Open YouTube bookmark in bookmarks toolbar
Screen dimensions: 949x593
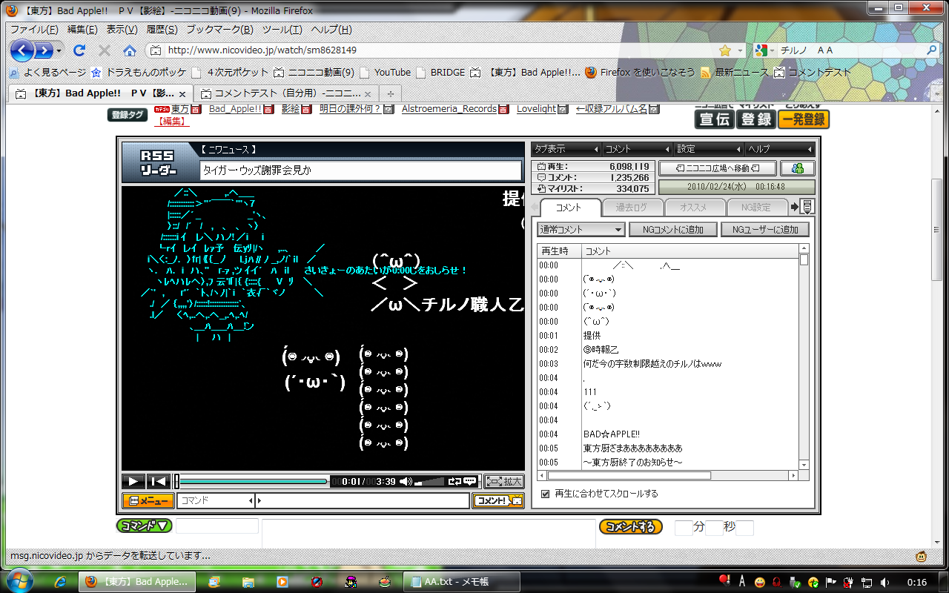click(x=386, y=73)
